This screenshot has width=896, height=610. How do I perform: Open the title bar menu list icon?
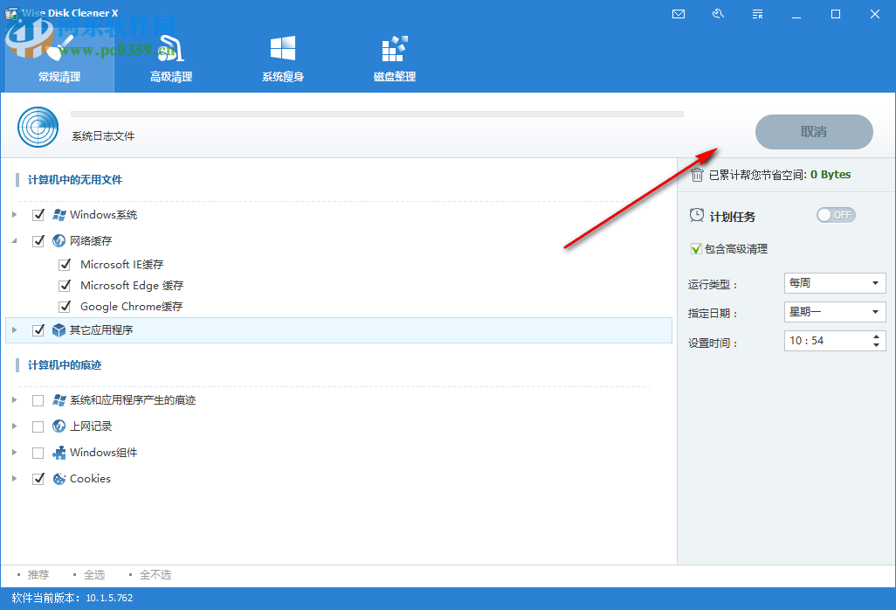click(x=758, y=14)
